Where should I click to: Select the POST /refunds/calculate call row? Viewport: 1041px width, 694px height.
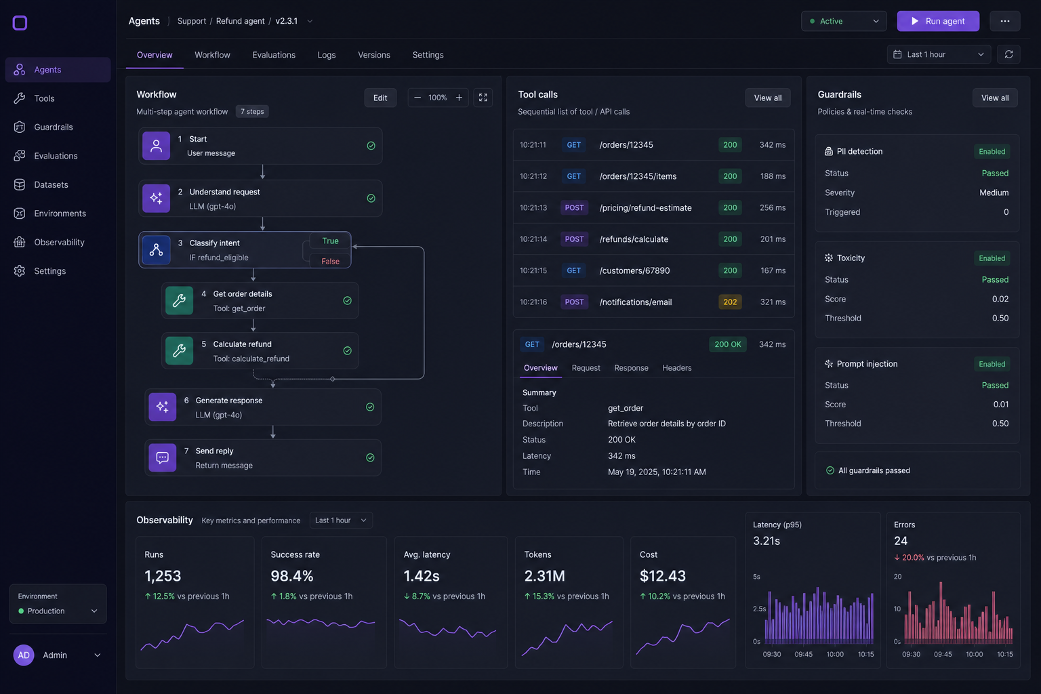click(654, 239)
